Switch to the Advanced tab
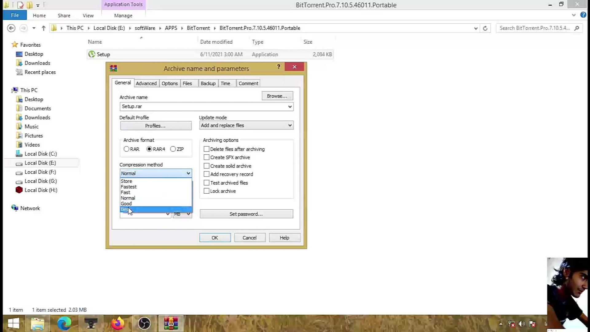This screenshot has width=590, height=332. coord(146,83)
